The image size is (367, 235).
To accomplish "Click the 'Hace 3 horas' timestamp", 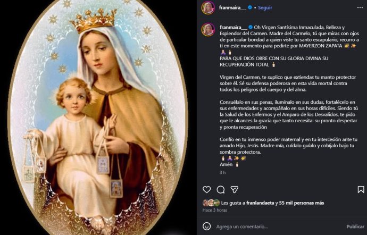I will (x=215, y=210).
